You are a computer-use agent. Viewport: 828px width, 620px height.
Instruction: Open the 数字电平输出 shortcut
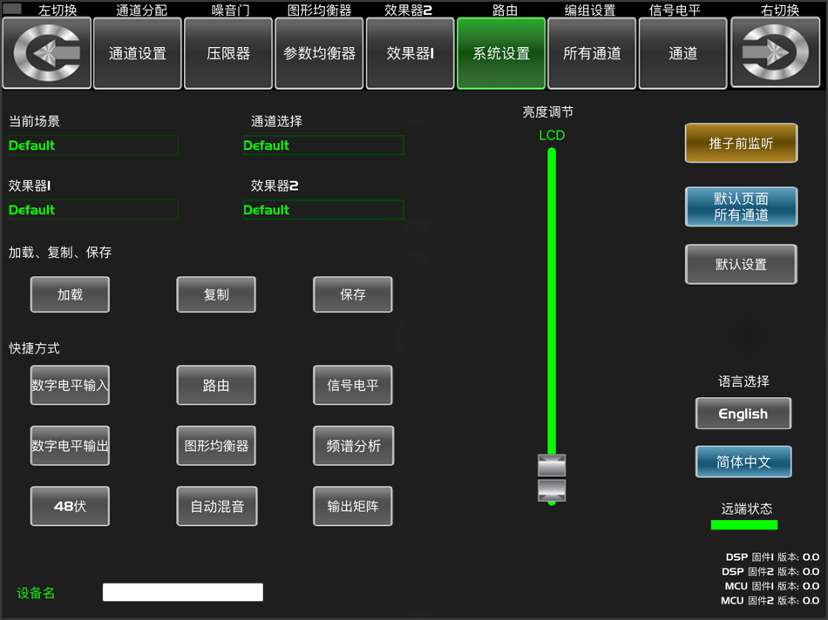(x=70, y=446)
